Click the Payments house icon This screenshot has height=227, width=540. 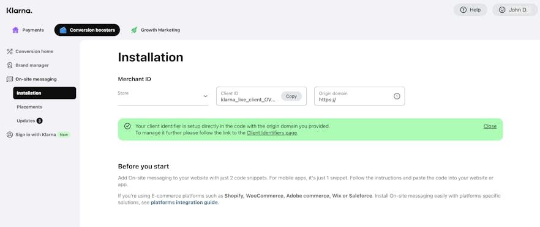(x=15, y=30)
